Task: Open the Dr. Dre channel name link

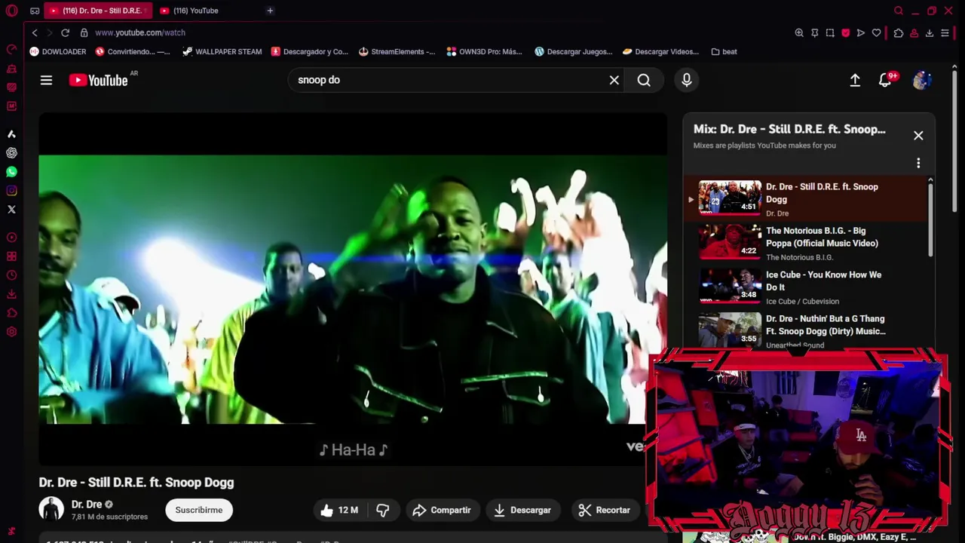Action: 87,504
